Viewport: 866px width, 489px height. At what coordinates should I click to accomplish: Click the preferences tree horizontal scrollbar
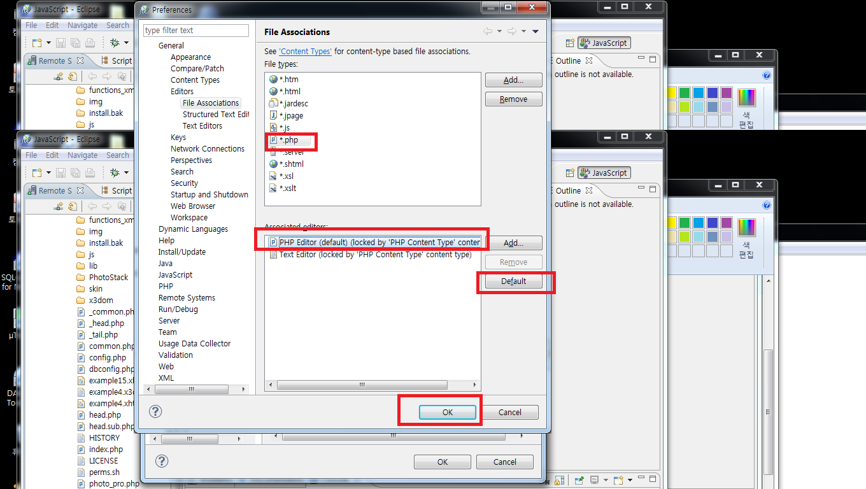coord(197,388)
